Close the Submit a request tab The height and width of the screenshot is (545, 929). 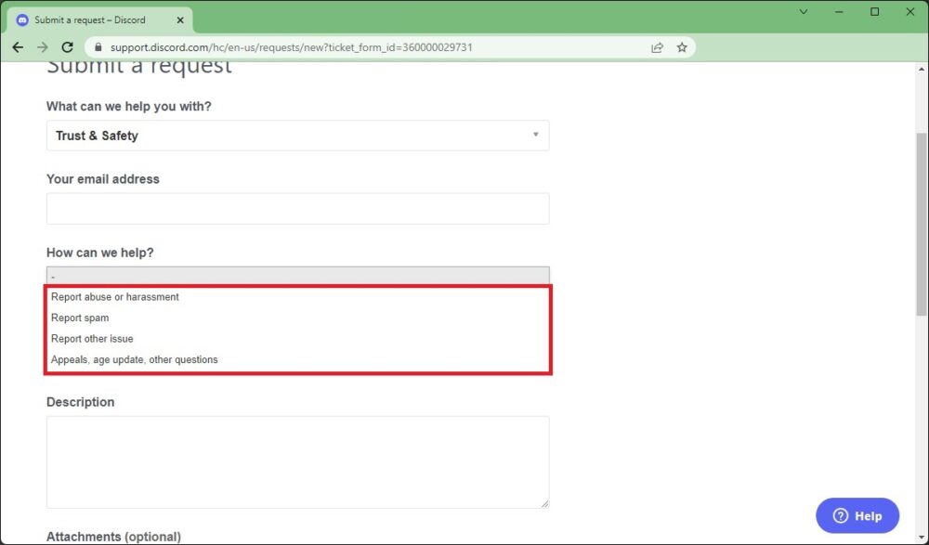[180, 20]
